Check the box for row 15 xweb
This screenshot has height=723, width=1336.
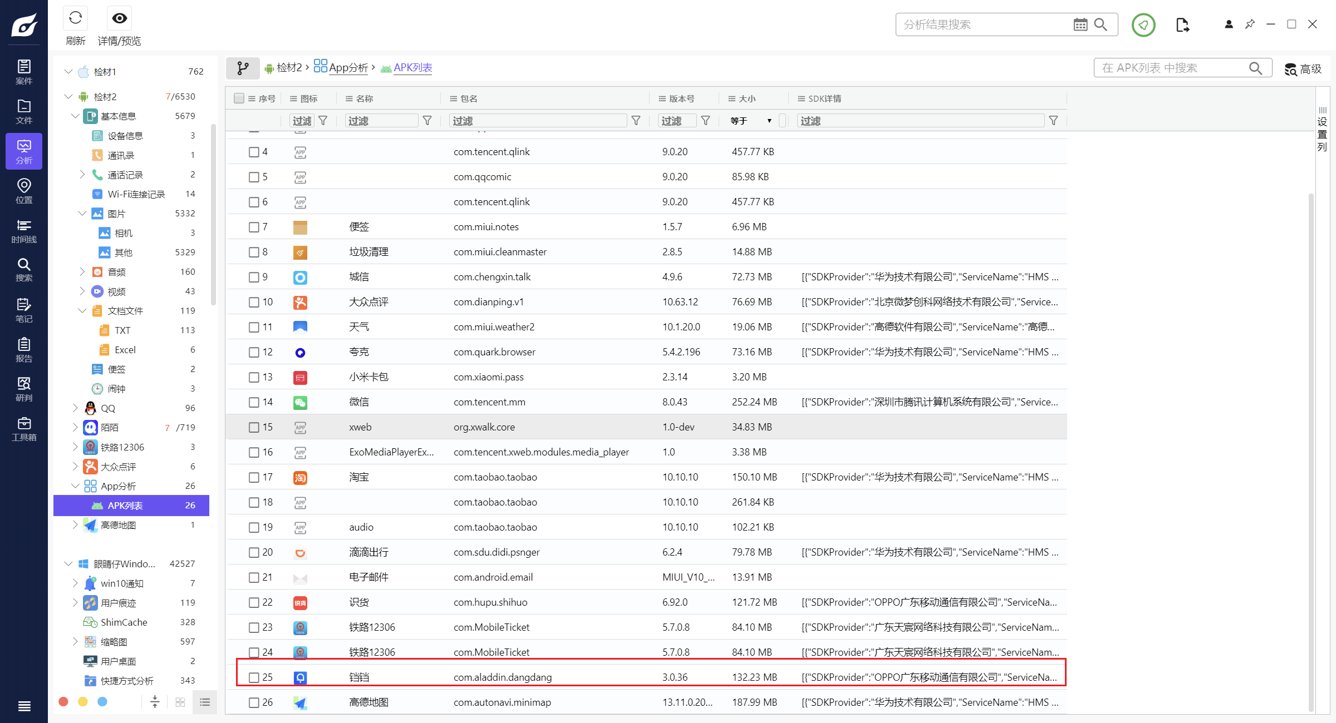[x=254, y=427]
